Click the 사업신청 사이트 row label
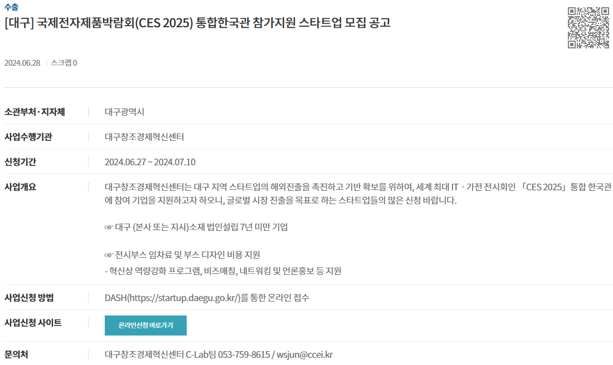Screen dimensions: 613x365 pos(33,323)
